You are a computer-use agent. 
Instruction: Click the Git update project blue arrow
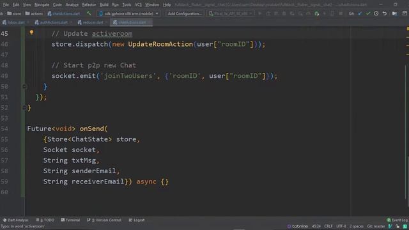[x=360, y=13]
